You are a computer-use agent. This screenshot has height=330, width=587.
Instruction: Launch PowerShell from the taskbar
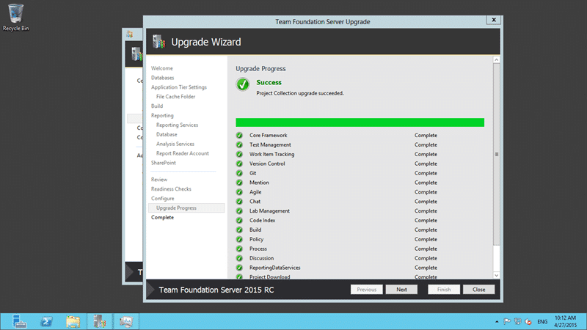[x=46, y=321]
